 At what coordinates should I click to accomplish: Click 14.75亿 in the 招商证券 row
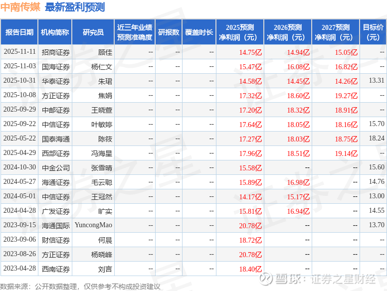250,52
